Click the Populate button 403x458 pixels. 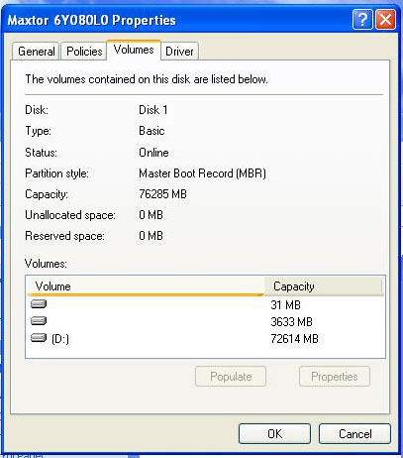tap(231, 377)
